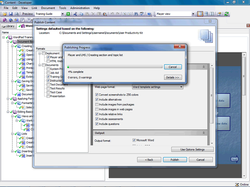Collapse the Output section chevron

coord(204,133)
